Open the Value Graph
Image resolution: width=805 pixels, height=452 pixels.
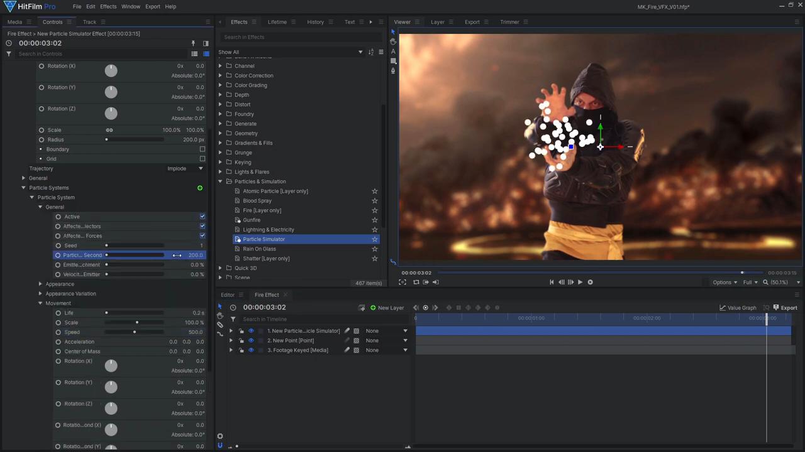pyautogui.click(x=738, y=308)
